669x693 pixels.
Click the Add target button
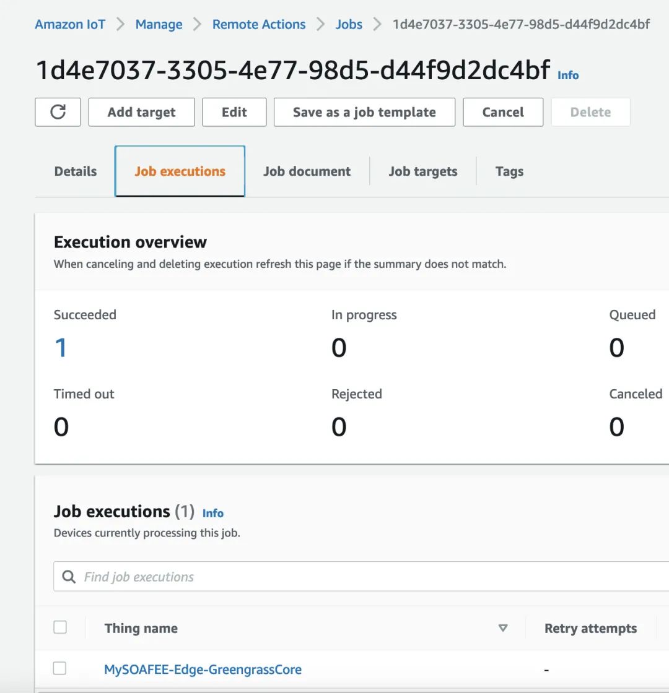pyautogui.click(x=141, y=112)
